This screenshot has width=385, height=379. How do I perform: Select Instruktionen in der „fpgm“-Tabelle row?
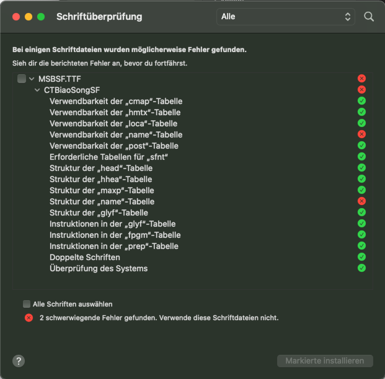click(115, 235)
